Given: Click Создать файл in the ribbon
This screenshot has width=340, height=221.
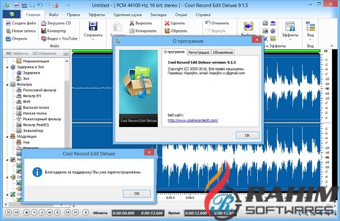Looking at the screenshot, I should 21,23.
